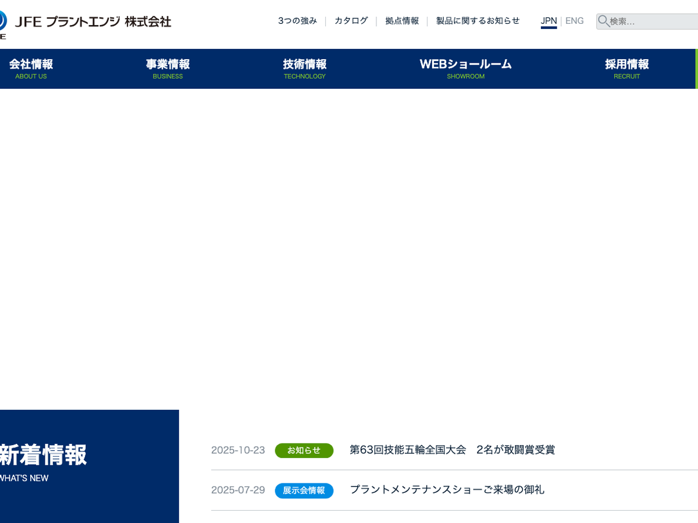Expand the 事業情報 BUSINESS menu
The height and width of the screenshot is (523, 698).
[x=168, y=69]
